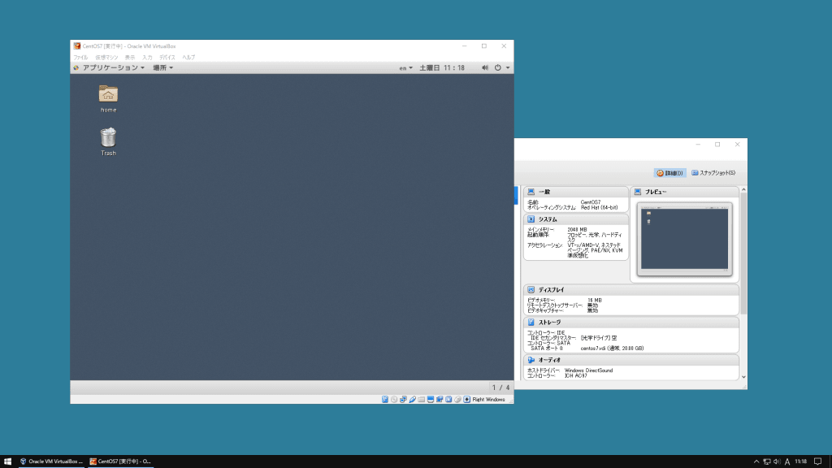Open the 'en' input language dropdown
The image size is (832, 468).
(x=405, y=68)
